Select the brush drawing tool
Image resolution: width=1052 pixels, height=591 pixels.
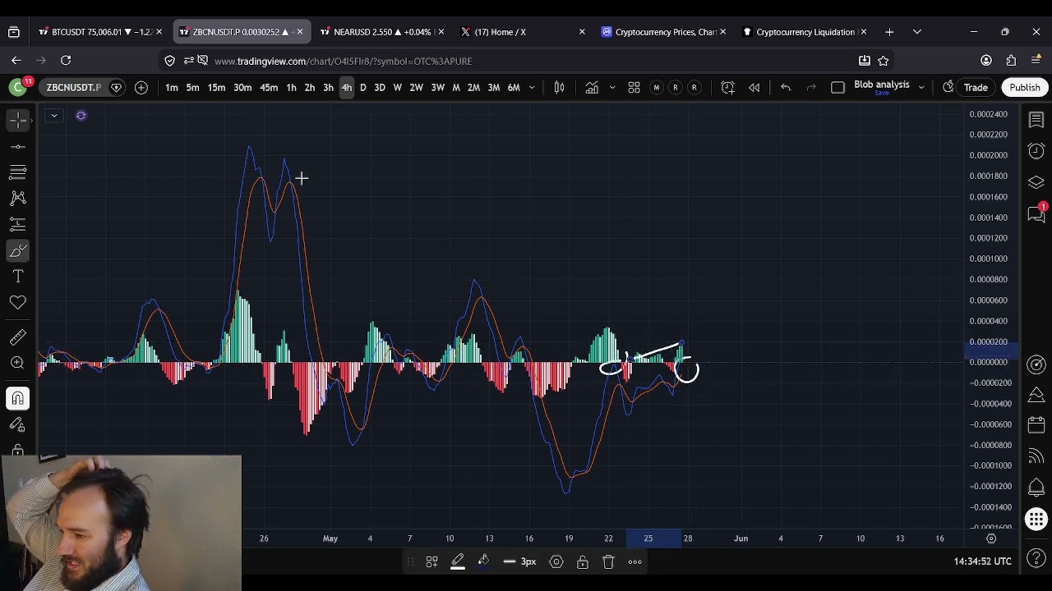point(17,250)
